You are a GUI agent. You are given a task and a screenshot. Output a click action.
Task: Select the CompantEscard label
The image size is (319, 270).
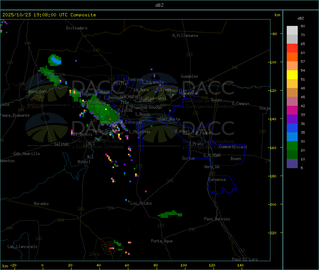(233, 147)
